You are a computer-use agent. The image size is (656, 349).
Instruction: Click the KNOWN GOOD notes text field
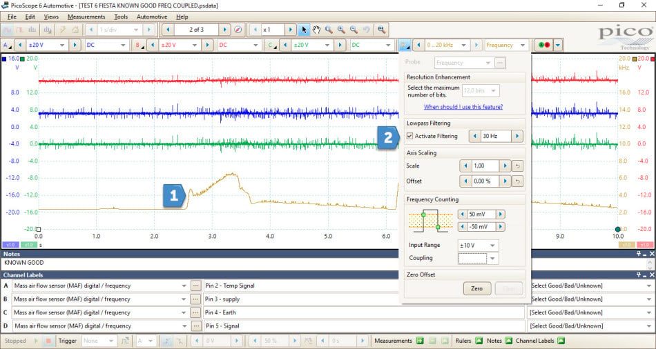click(x=323, y=263)
